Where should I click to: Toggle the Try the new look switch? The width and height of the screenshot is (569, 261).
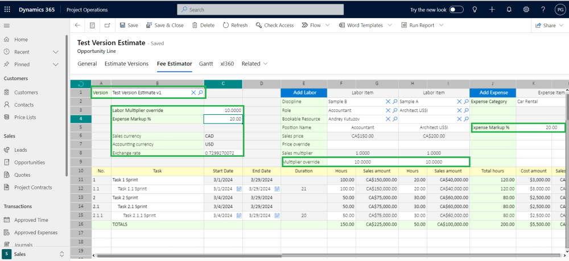click(456, 10)
